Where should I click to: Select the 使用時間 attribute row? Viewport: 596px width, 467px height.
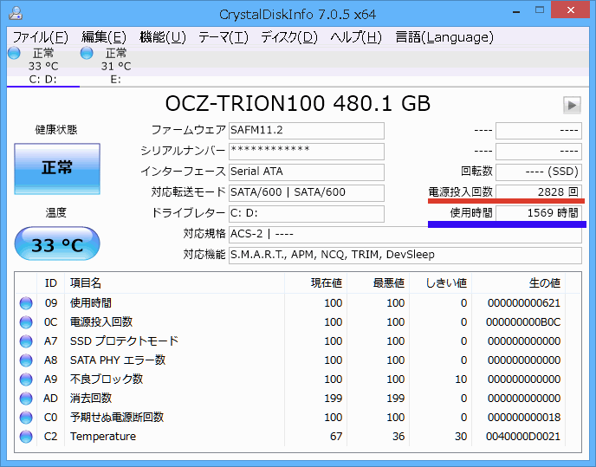click(x=298, y=303)
